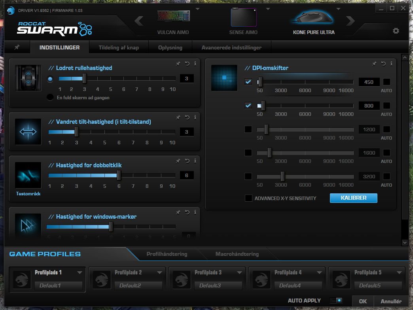This screenshot has height=310, width=413.
Task: Select the Kone Pure Ultra mouse device
Action: coord(314,22)
